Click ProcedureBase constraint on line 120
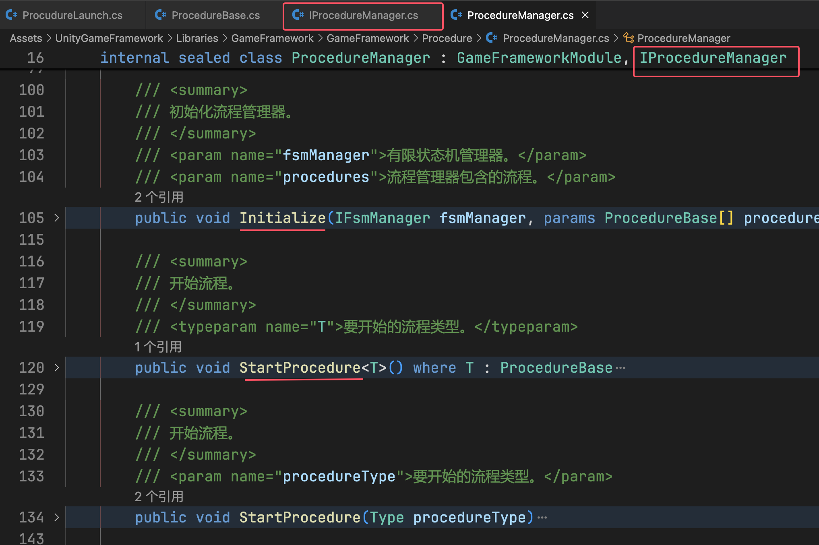 (x=556, y=367)
